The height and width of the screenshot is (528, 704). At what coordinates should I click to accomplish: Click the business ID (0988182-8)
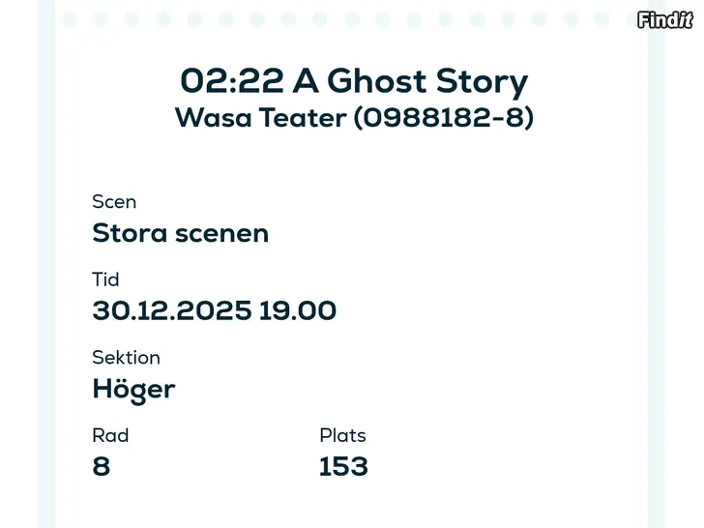tap(444, 118)
